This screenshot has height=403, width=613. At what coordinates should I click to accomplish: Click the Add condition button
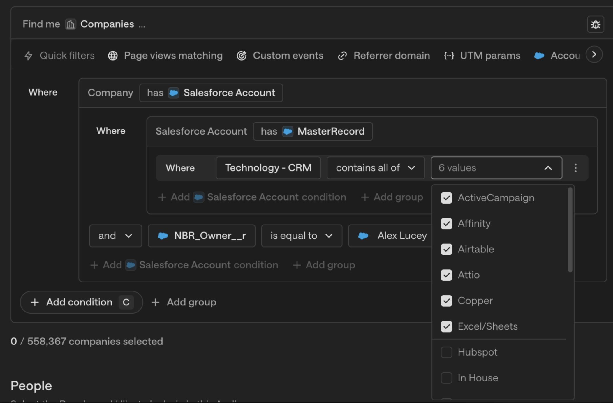click(x=82, y=302)
